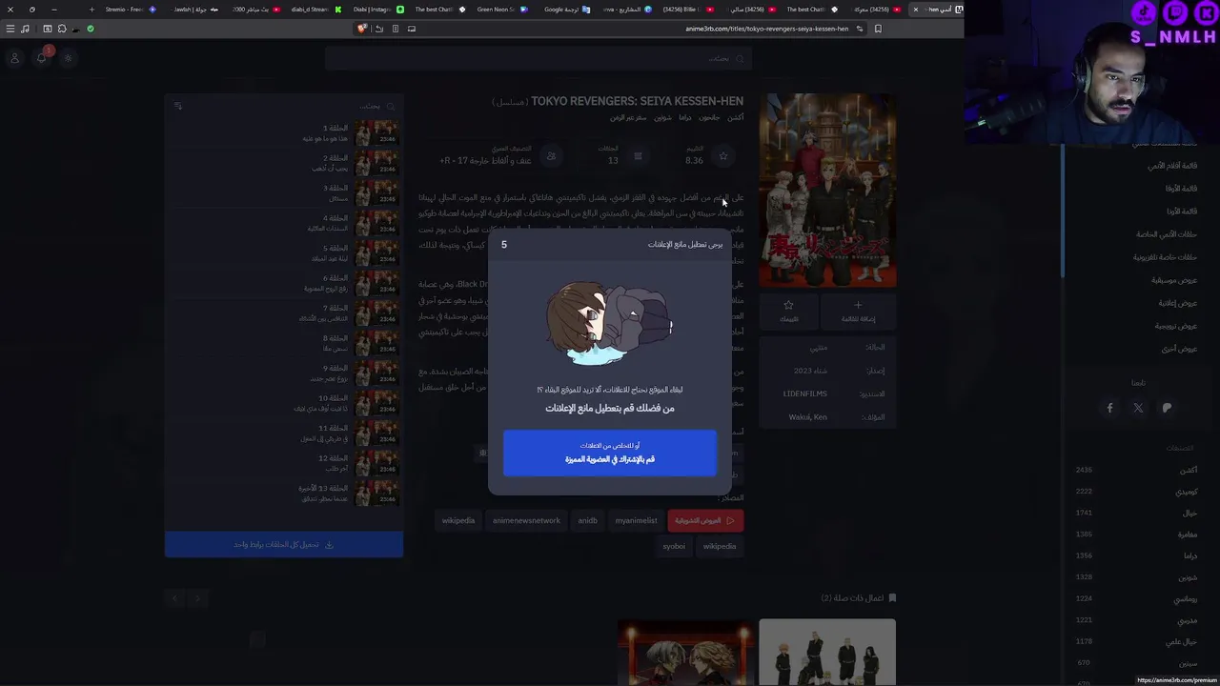1220x686 pixels.
Task: Click the episodes count icon near 13
Action: point(638,156)
